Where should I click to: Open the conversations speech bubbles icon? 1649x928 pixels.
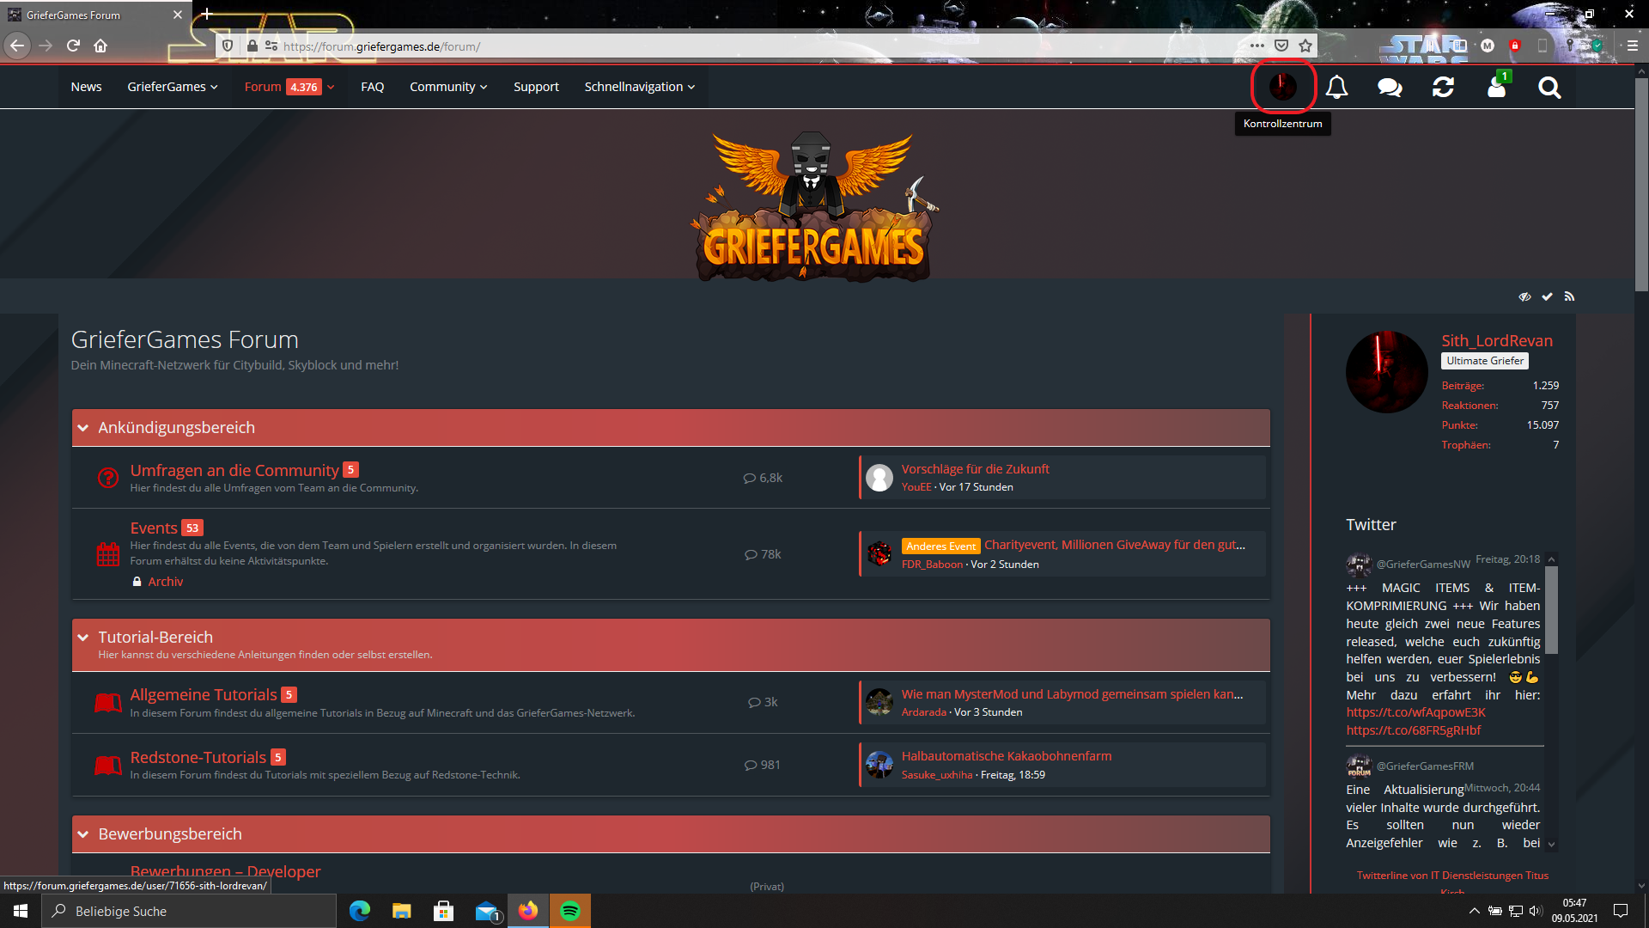pos(1390,87)
